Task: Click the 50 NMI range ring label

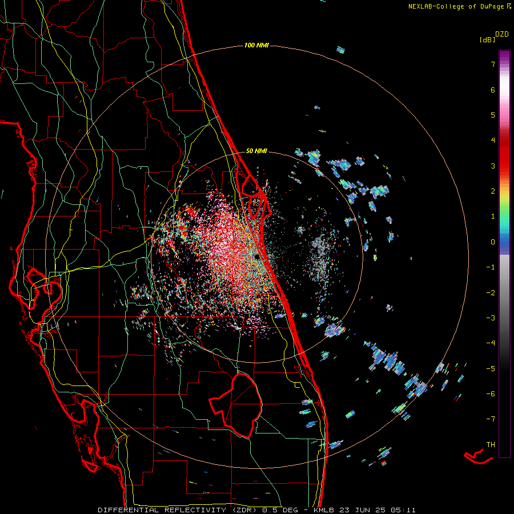Action: pyautogui.click(x=256, y=151)
